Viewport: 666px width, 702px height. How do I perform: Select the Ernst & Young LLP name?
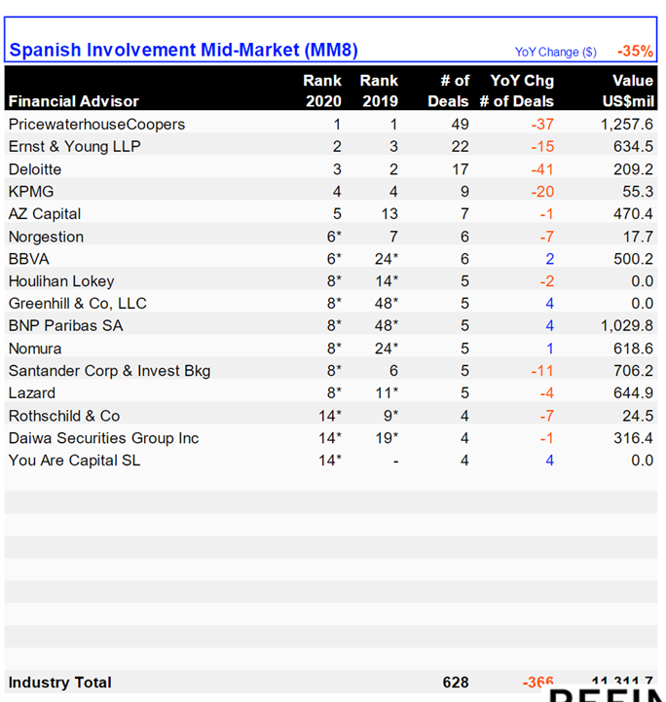tap(75, 146)
